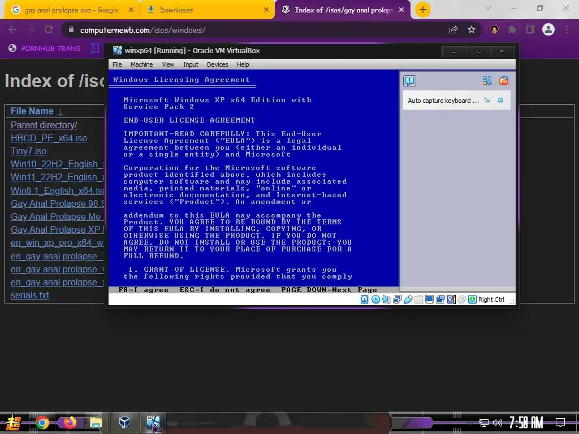Open VirtualBox Manager from the taskbar

coord(124,423)
